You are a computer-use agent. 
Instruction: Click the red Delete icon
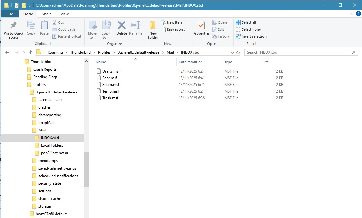[122, 26]
